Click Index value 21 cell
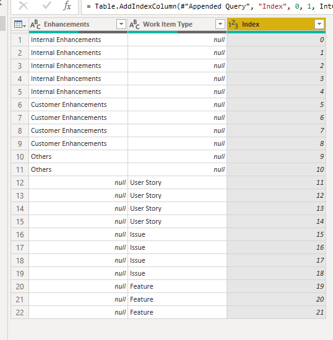This screenshot has width=333, height=340. click(x=276, y=312)
